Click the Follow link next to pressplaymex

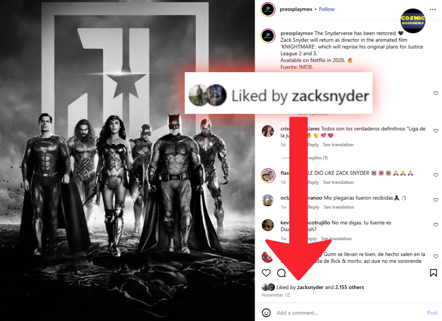click(x=327, y=9)
